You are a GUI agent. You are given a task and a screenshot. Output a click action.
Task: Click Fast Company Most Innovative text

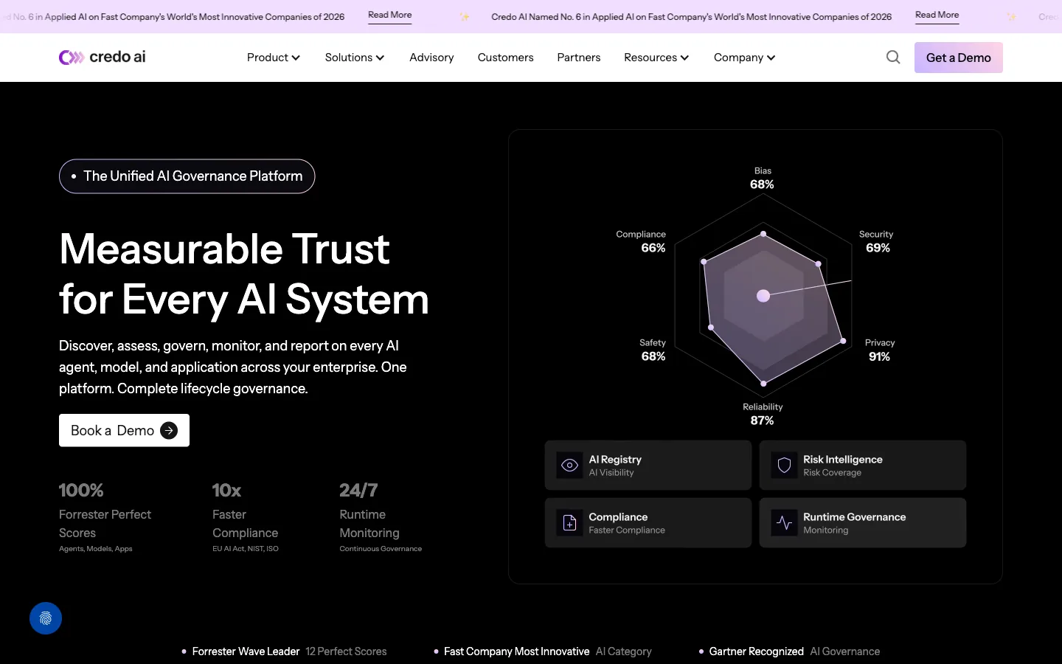tap(516, 651)
